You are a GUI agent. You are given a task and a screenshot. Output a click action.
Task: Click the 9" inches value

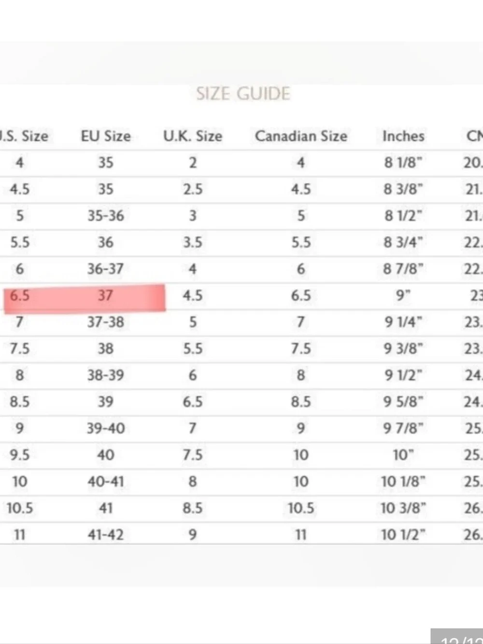point(403,295)
